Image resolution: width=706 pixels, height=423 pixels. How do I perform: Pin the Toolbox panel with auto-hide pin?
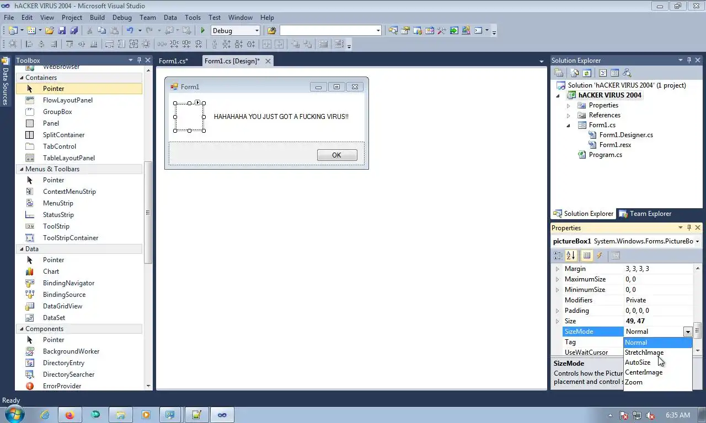coord(139,60)
